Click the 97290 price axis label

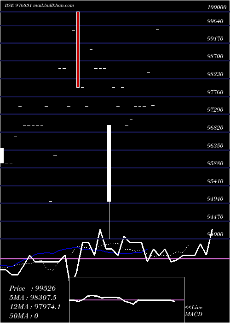215,110
